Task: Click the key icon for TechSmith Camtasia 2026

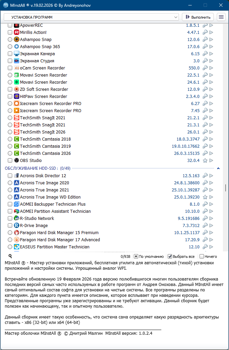Action: point(205,153)
